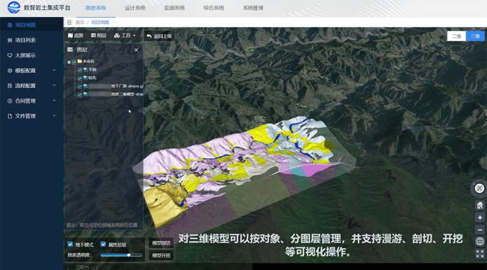Click the 未命名 folder icon in layer tree

pos(80,61)
